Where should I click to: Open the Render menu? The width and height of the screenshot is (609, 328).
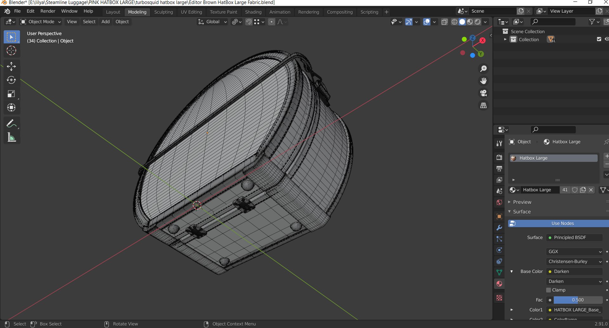pos(48,11)
